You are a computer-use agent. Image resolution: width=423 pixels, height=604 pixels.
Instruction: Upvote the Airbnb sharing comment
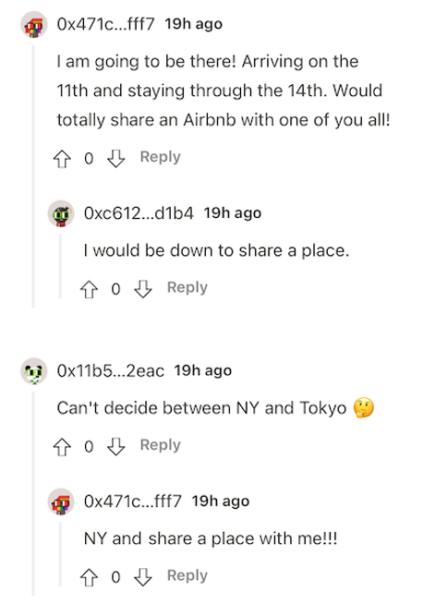coord(62,158)
